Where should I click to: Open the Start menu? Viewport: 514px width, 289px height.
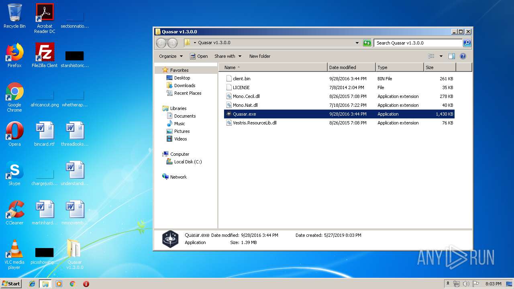point(11,284)
